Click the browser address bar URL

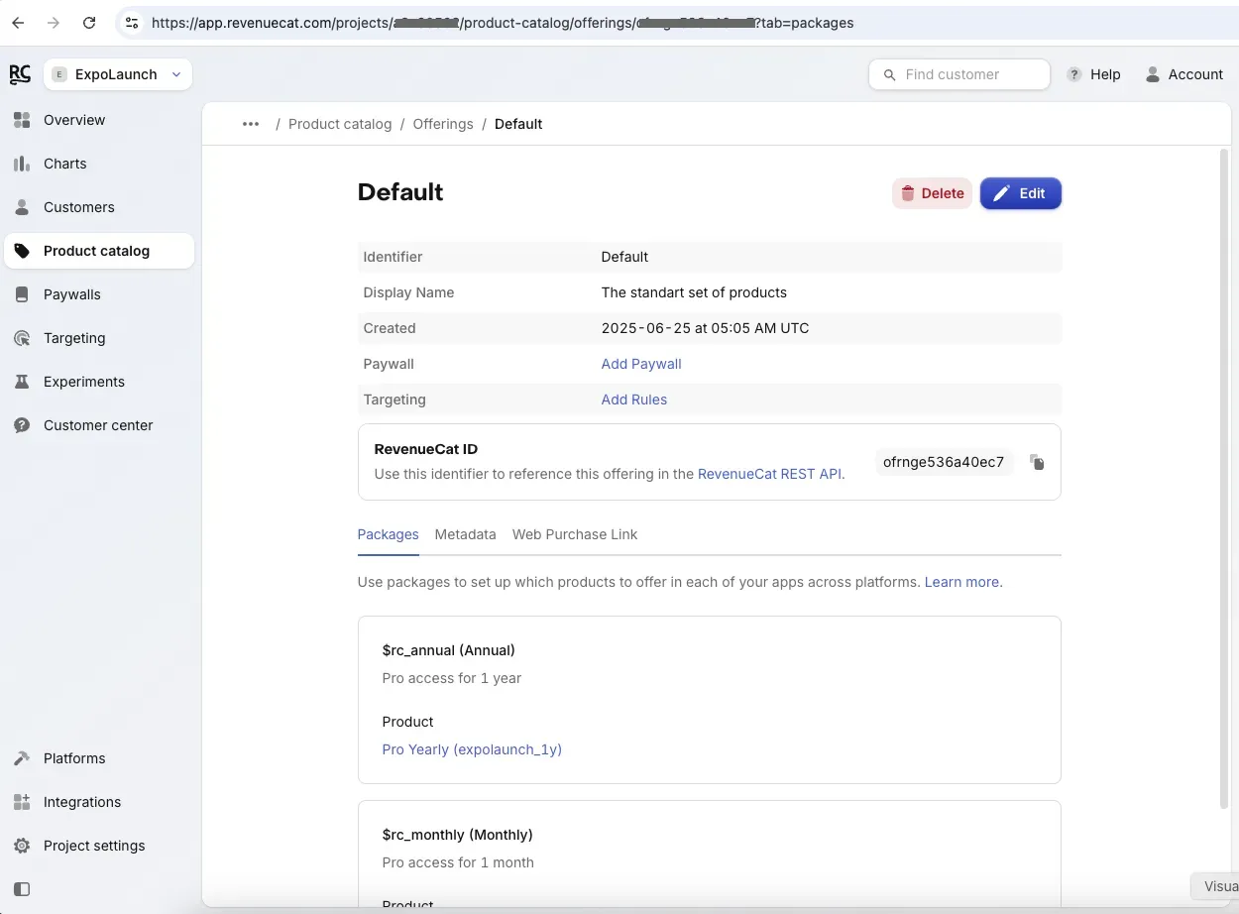pos(503,23)
